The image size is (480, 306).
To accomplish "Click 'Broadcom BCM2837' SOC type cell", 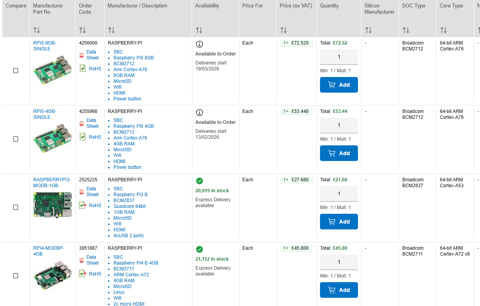I will (x=413, y=183).
